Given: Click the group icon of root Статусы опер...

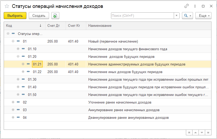Looking at the screenshot, I should coord(13,34).
